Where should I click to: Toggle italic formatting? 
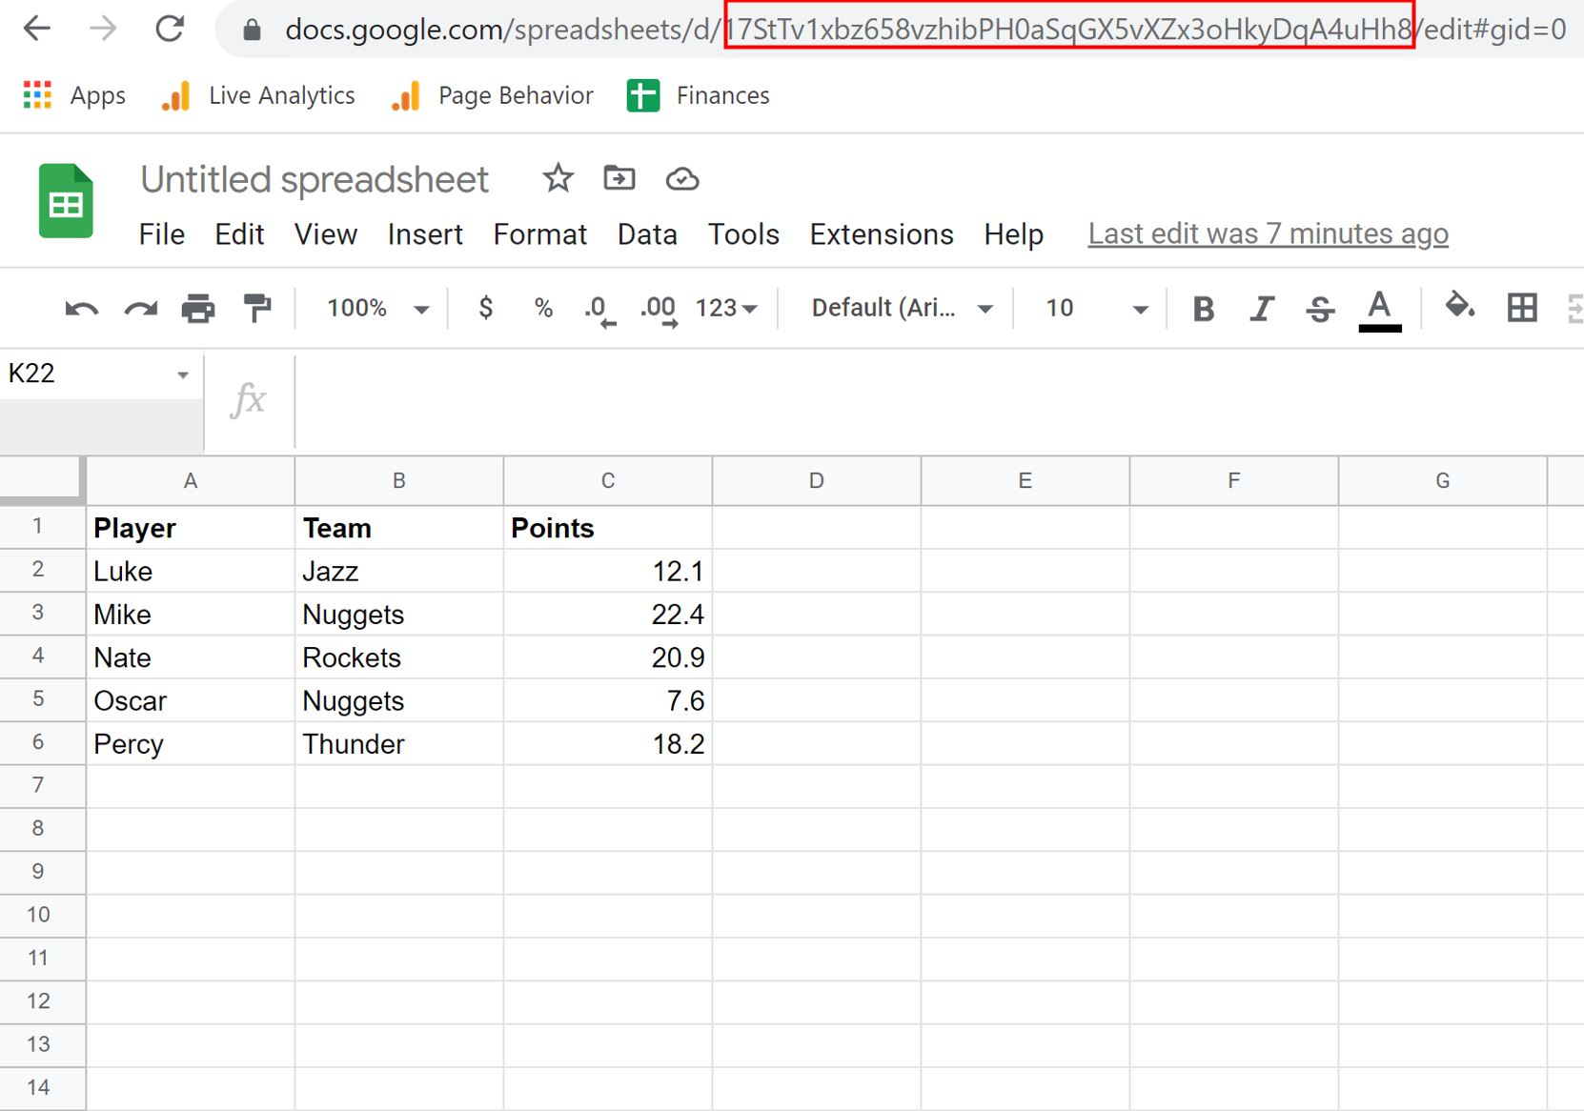point(1262,309)
